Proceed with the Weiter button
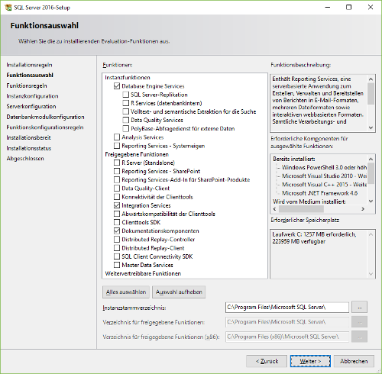Image resolution: width=382 pixels, height=374 pixels. point(310,361)
